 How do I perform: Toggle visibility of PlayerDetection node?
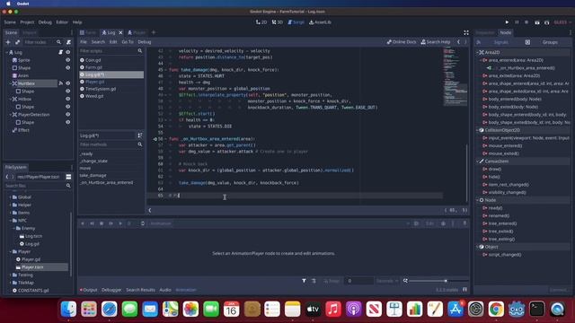pyautogui.click(x=68, y=115)
